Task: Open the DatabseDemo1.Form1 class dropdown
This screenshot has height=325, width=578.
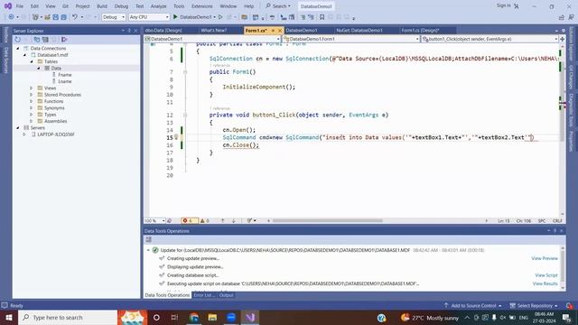Action: (351, 39)
